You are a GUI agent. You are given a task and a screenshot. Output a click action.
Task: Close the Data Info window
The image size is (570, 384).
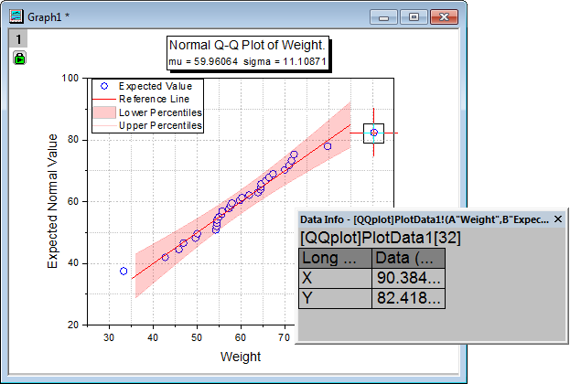[559, 219]
